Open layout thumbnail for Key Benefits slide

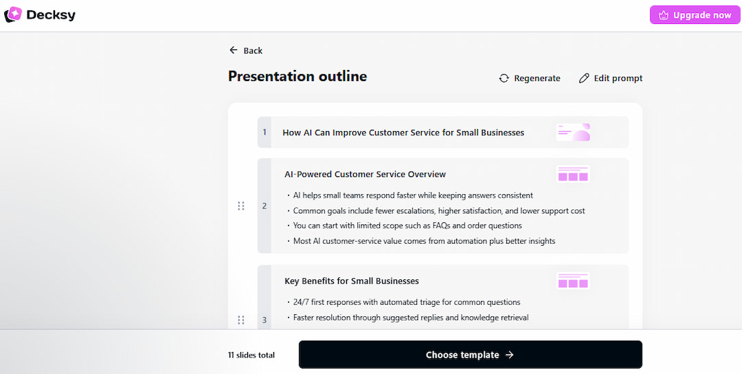tap(573, 281)
